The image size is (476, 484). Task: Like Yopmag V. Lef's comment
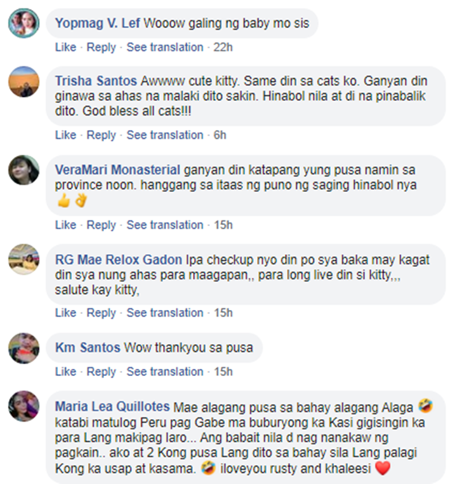[65, 47]
